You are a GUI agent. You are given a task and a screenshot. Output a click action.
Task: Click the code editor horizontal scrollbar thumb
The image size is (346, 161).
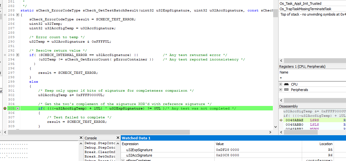99,132
